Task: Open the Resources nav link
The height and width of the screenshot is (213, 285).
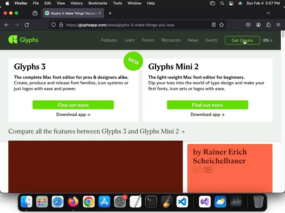Action: [x=171, y=40]
